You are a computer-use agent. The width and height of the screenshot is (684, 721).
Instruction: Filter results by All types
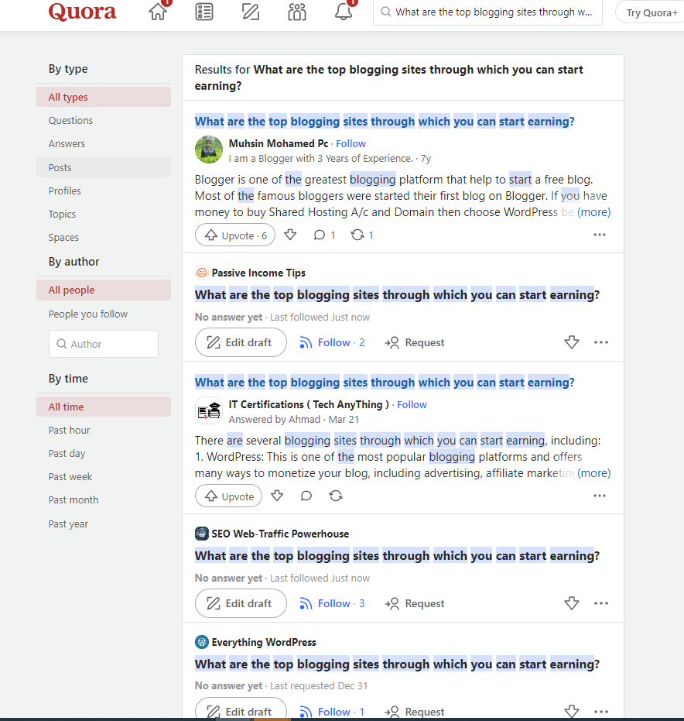pos(104,97)
